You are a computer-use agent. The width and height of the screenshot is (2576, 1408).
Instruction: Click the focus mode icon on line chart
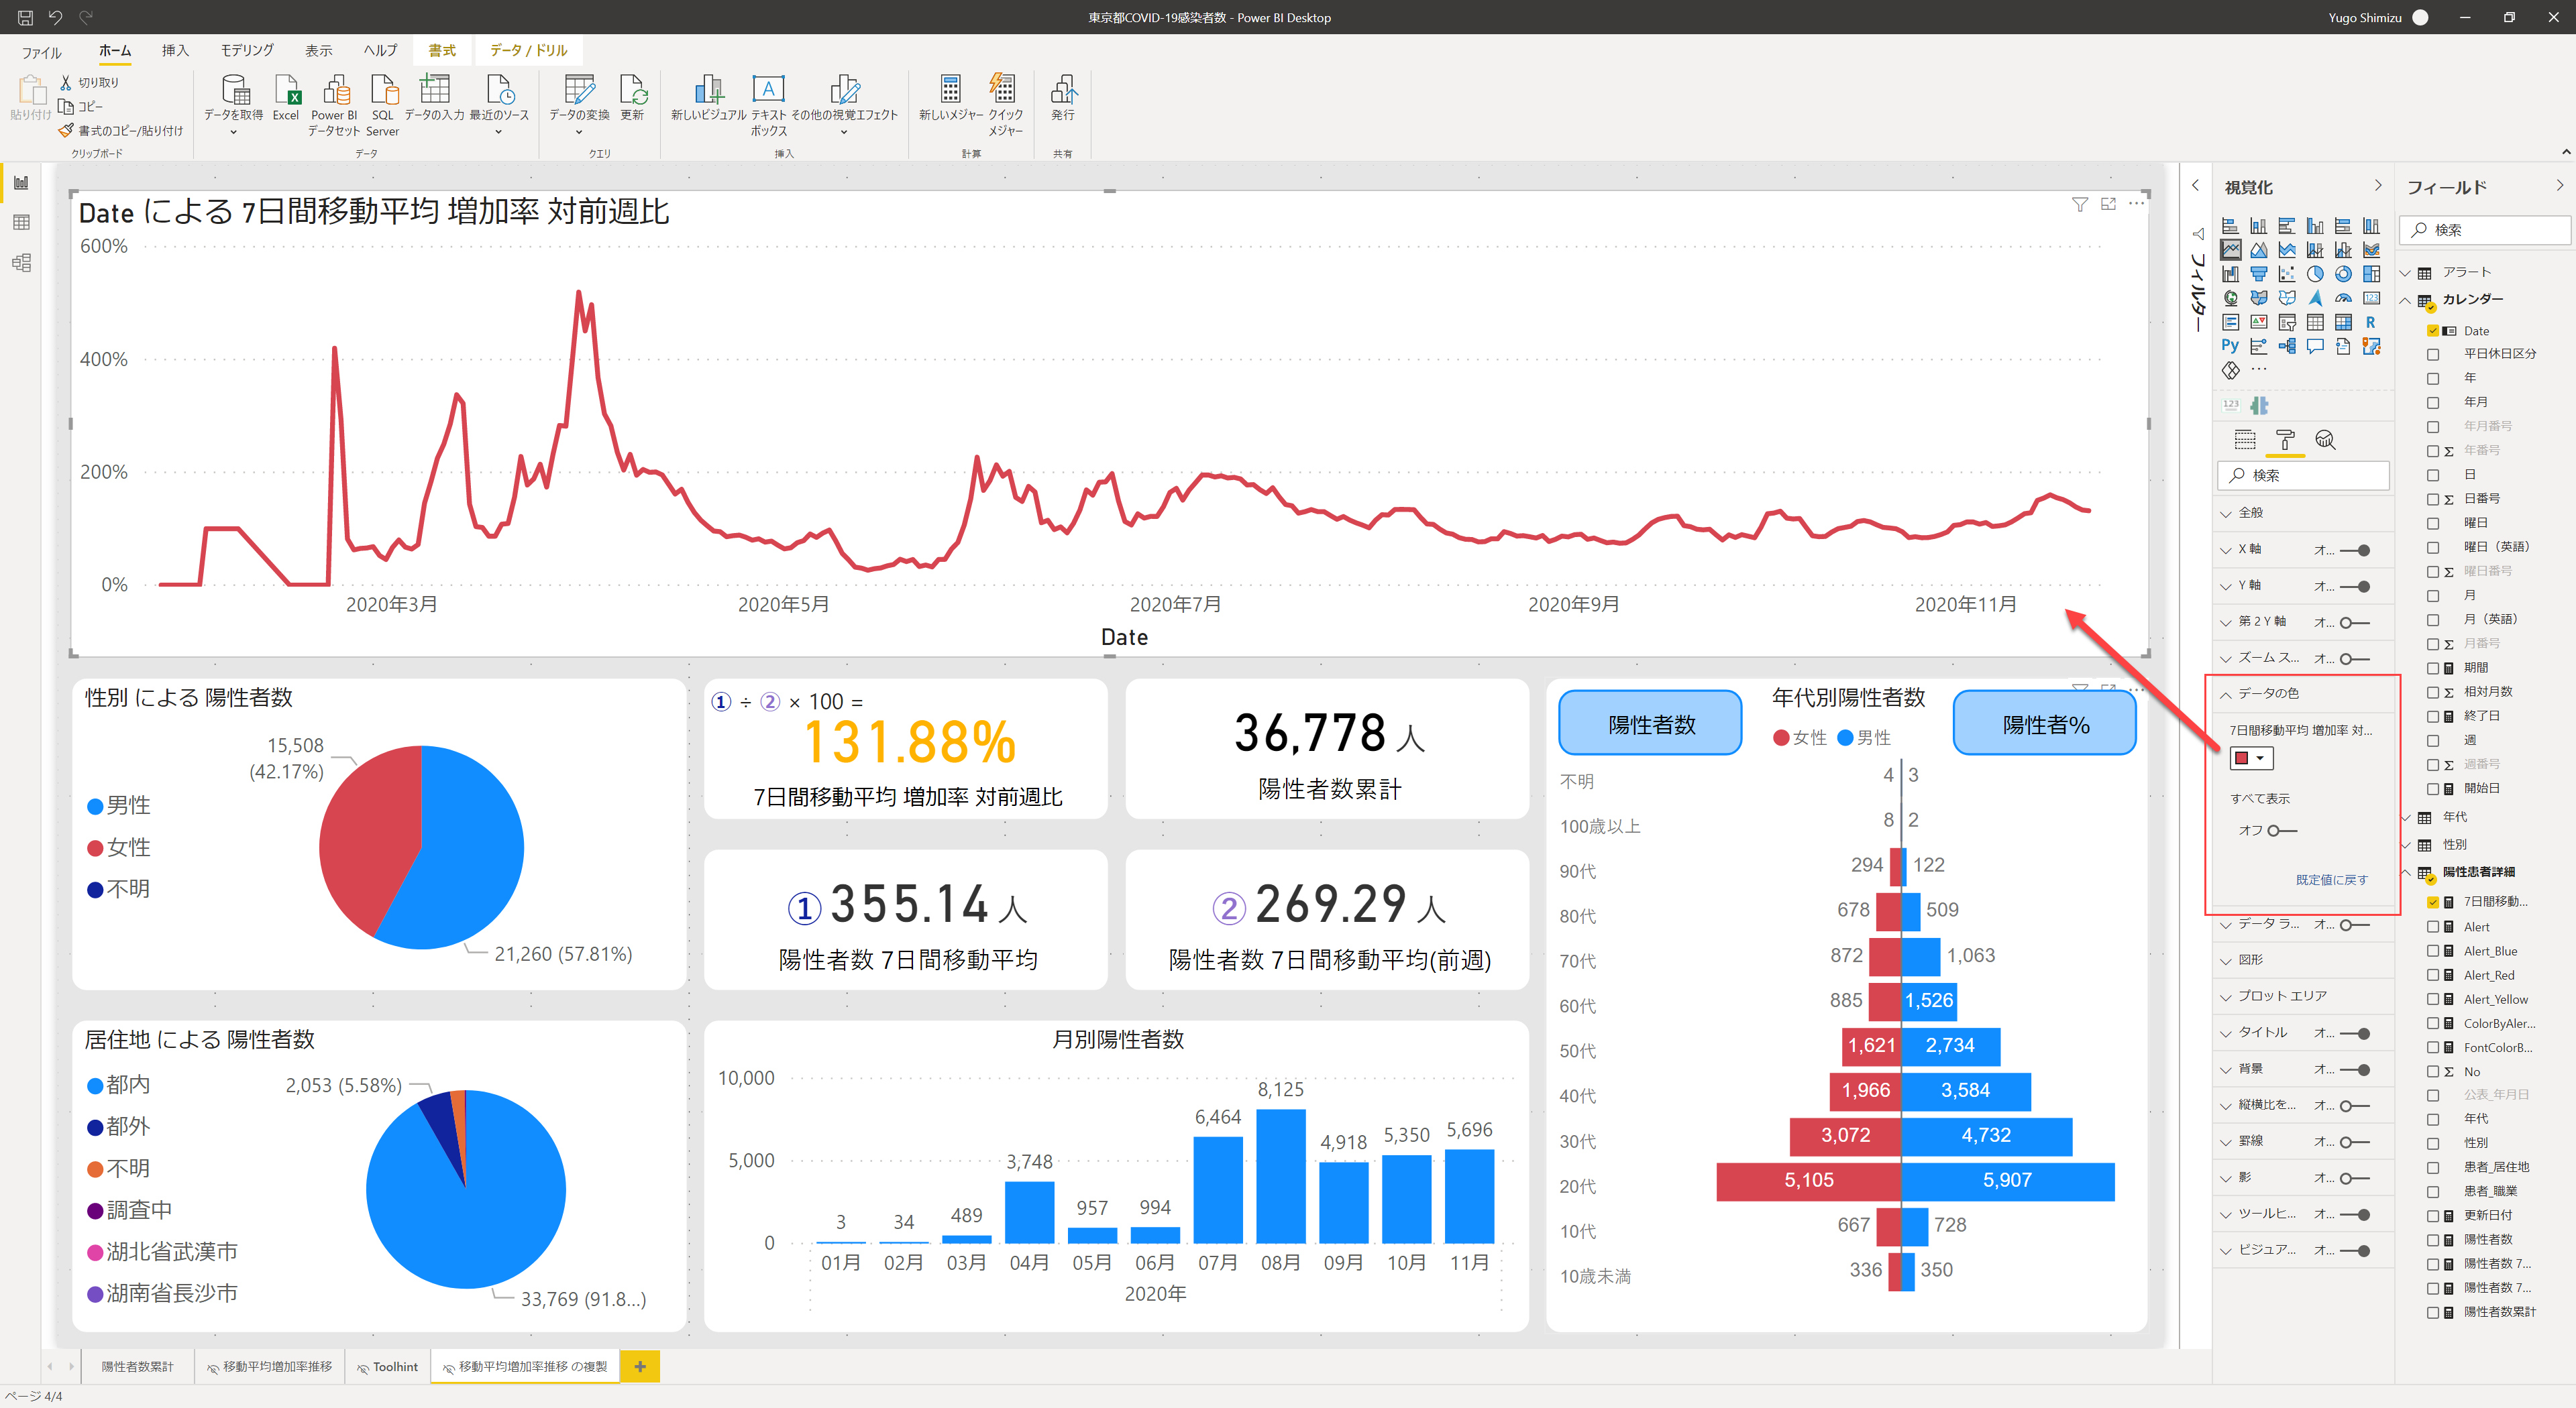[x=2108, y=204]
